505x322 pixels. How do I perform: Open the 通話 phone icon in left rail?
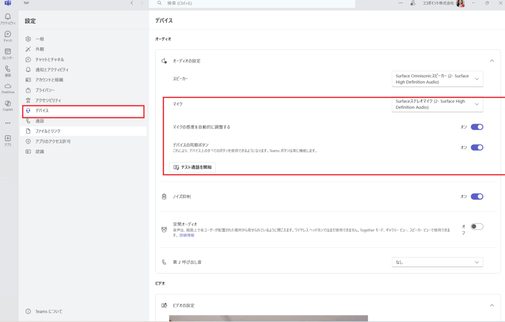pos(7,70)
